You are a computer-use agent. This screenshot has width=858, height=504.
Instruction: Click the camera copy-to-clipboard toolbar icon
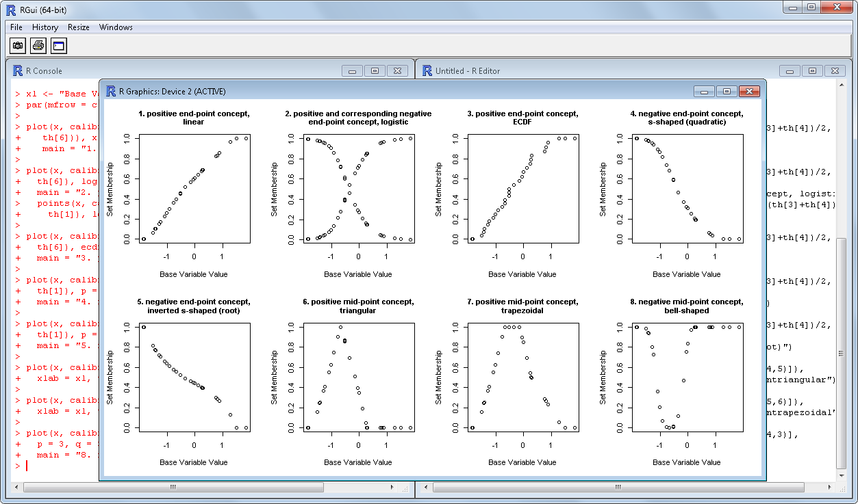click(18, 46)
